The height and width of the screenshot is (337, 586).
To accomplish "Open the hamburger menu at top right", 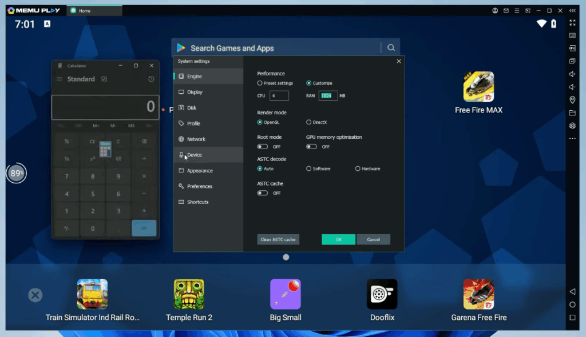I will click(516, 10).
